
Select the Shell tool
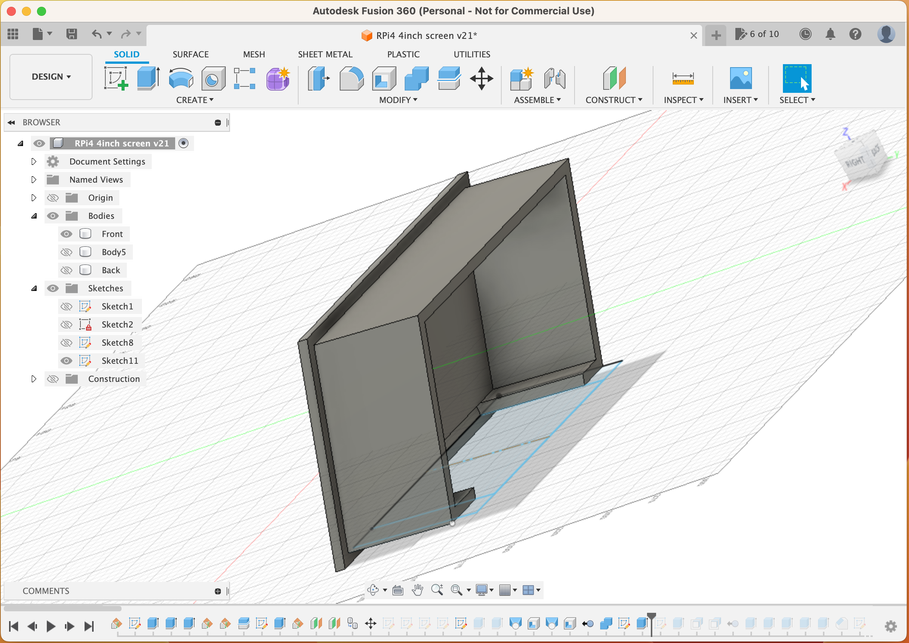pyautogui.click(x=384, y=78)
